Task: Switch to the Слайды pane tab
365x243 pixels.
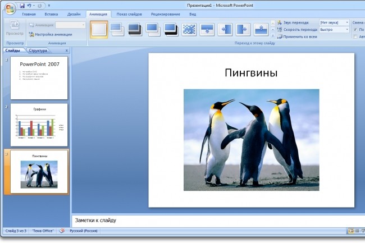Action: pyautogui.click(x=12, y=51)
